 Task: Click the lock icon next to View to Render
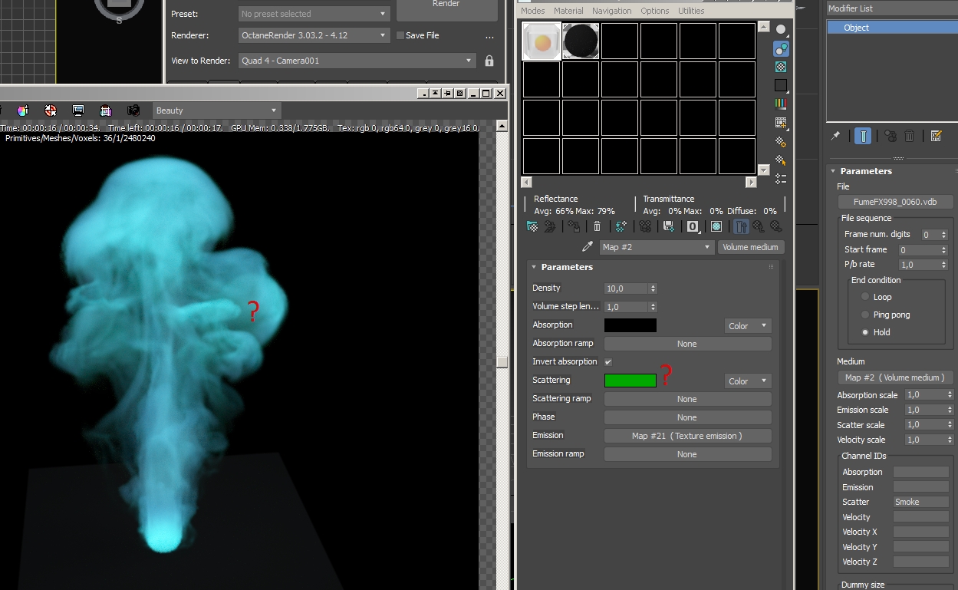[489, 61]
